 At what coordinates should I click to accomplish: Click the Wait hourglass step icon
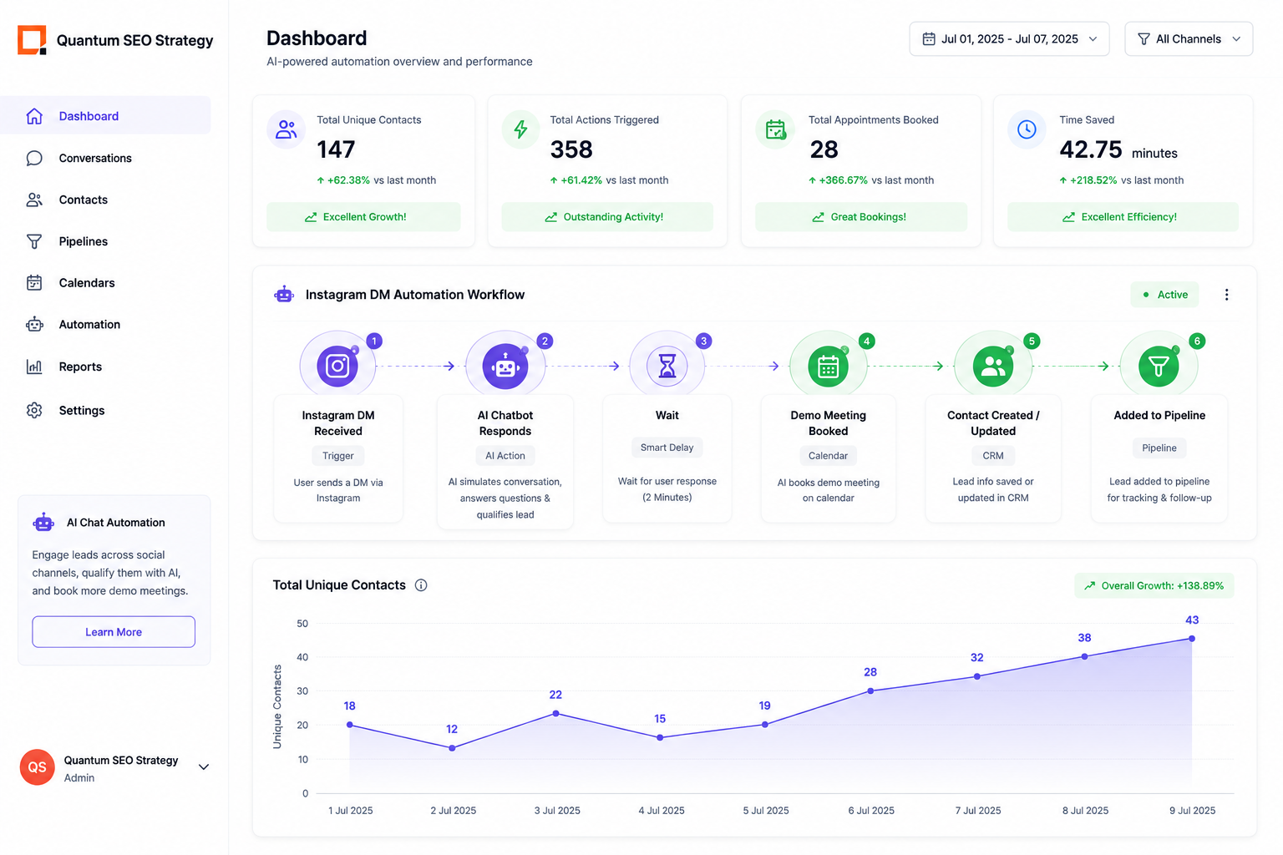(x=667, y=366)
